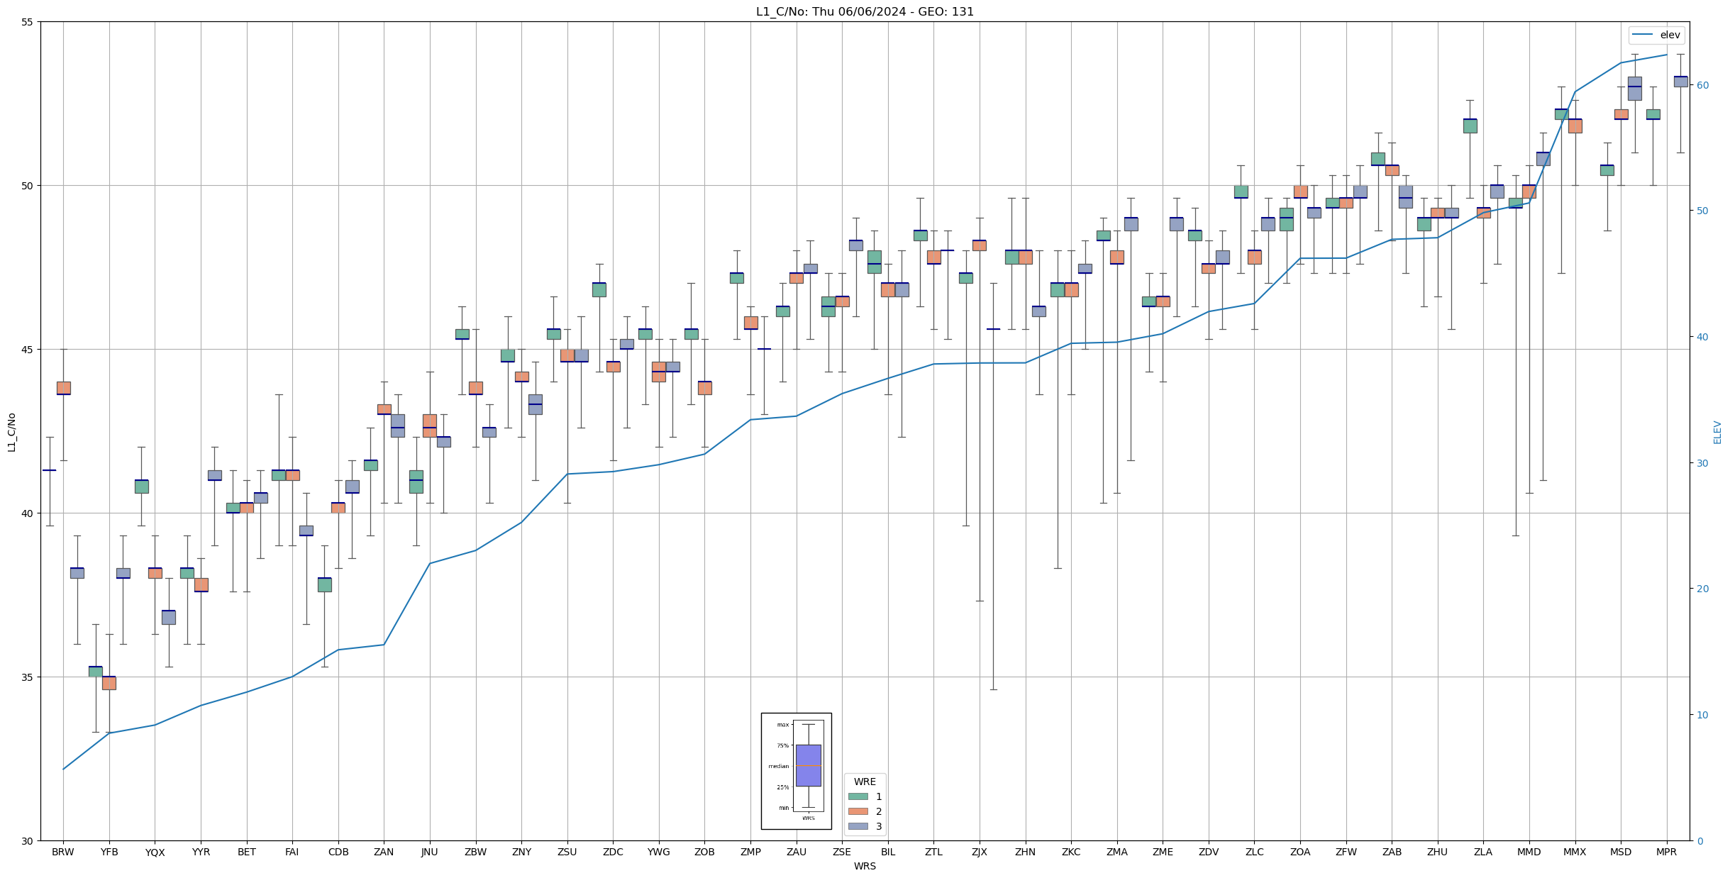This screenshot has height=878, width=1730.
Task: Click the ELEV right axis title
Action: tap(1717, 432)
